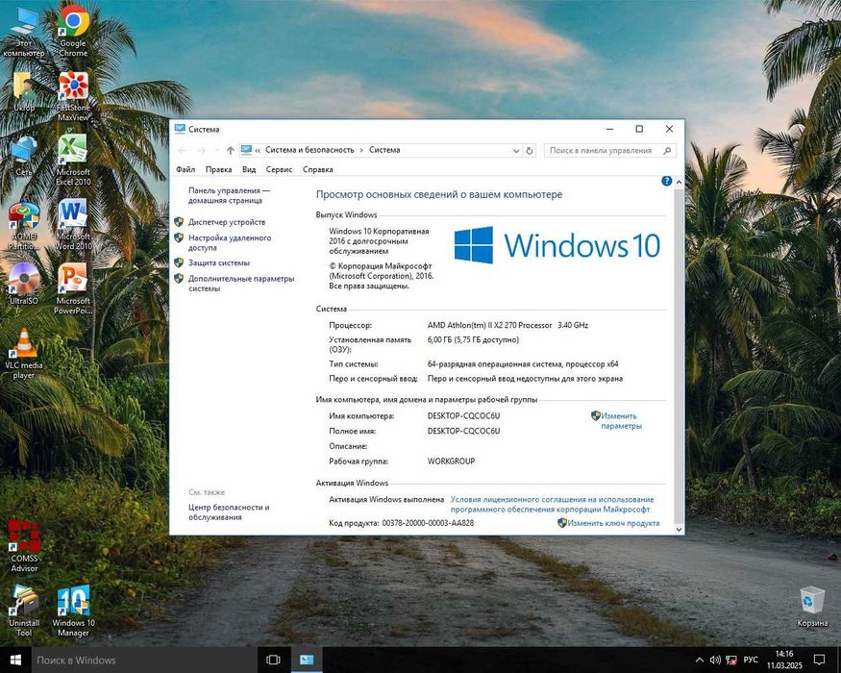
Task: Open the Action Center notification icon
Action: (x=819, y=660)
